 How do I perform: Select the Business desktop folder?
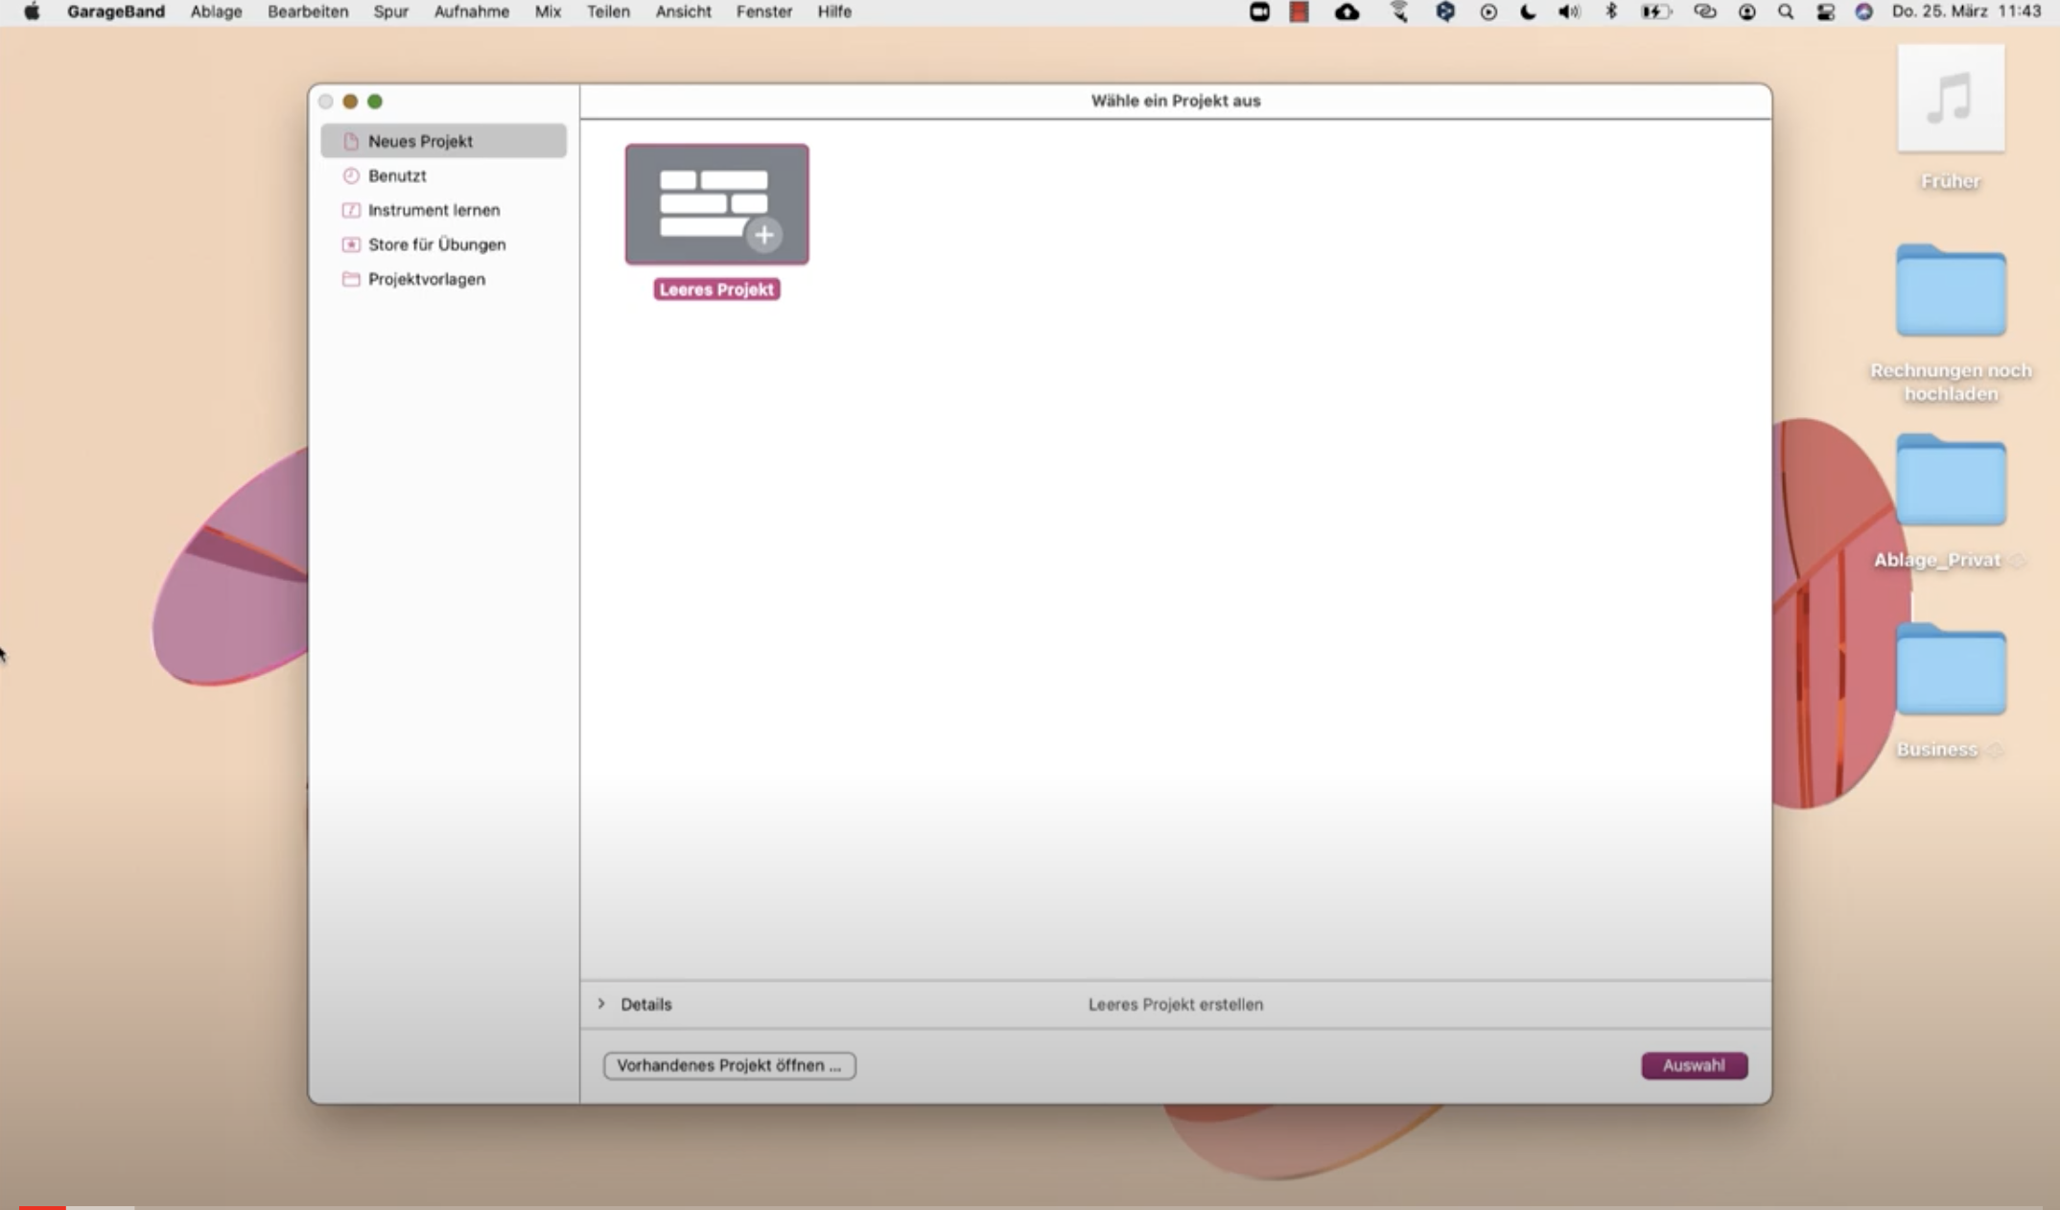click(x=1951, y=669)
